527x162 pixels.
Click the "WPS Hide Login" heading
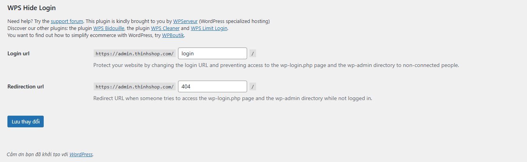31,8
